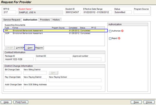
Task: Open Help
Action: (x=6, y=102)
